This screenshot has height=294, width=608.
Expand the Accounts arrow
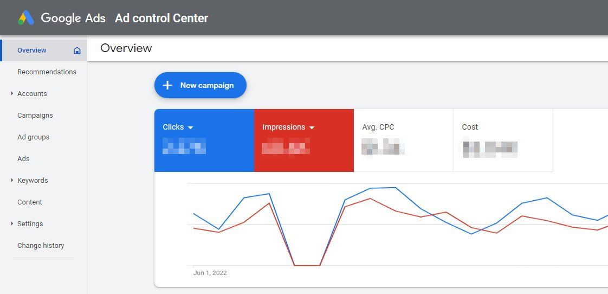click(12, 93)
